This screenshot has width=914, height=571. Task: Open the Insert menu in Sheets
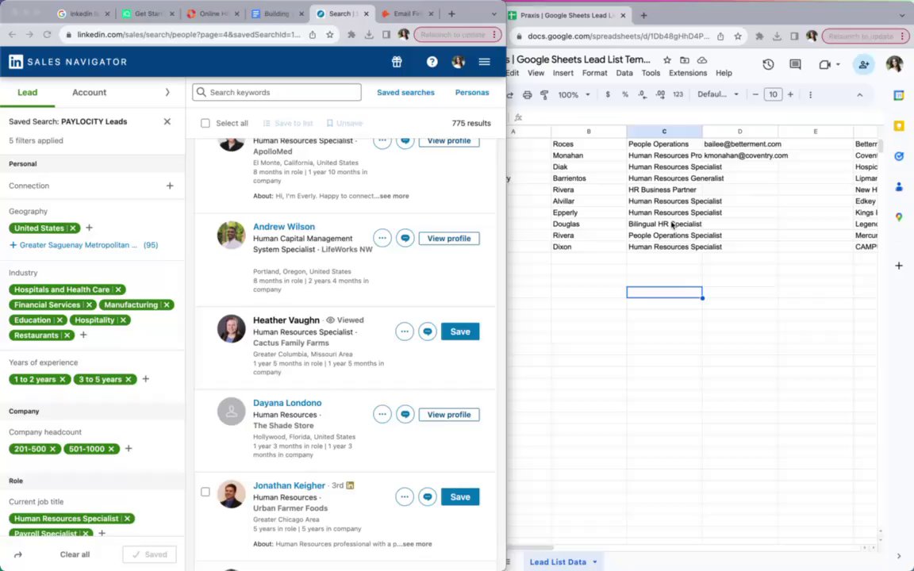click(x=563, y=73)
